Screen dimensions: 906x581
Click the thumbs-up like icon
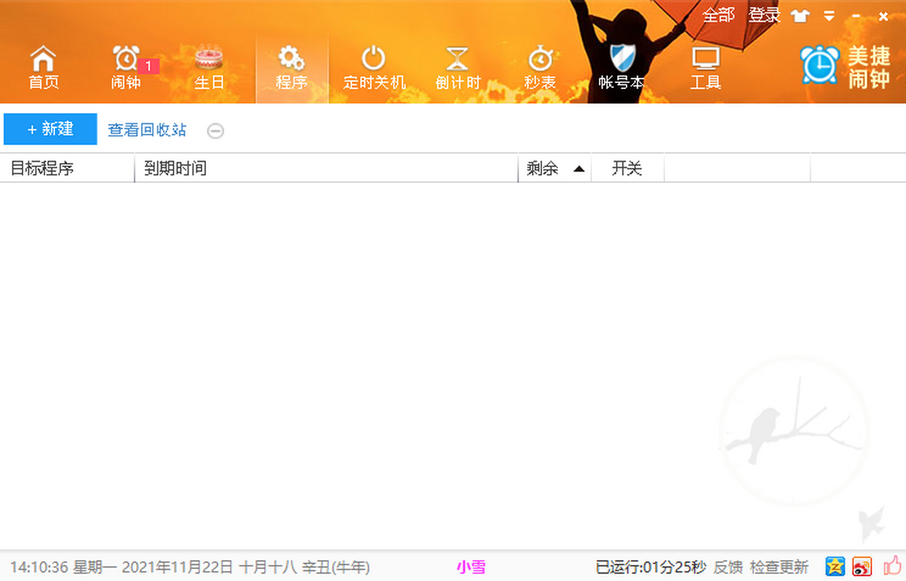(892, 565)
